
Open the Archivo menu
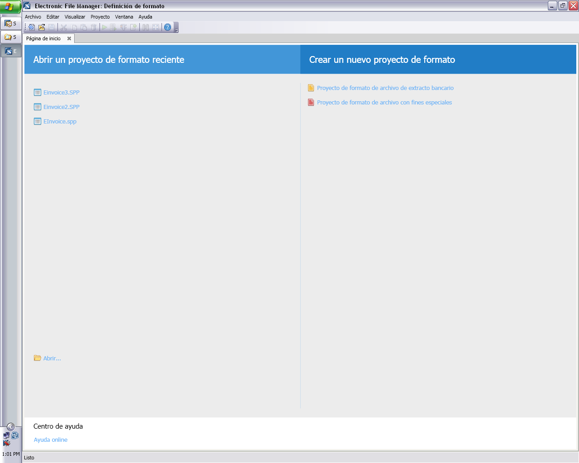click(x=33, y=17)
